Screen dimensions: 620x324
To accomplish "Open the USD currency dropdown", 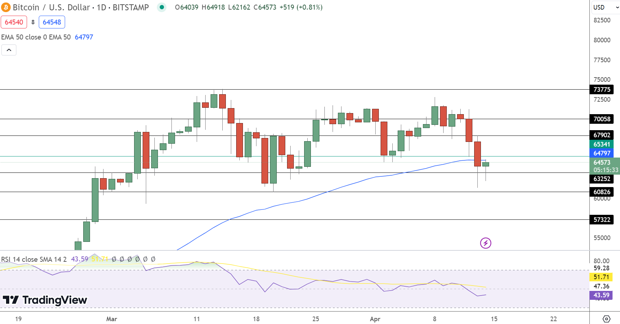I will coord(606,7).
